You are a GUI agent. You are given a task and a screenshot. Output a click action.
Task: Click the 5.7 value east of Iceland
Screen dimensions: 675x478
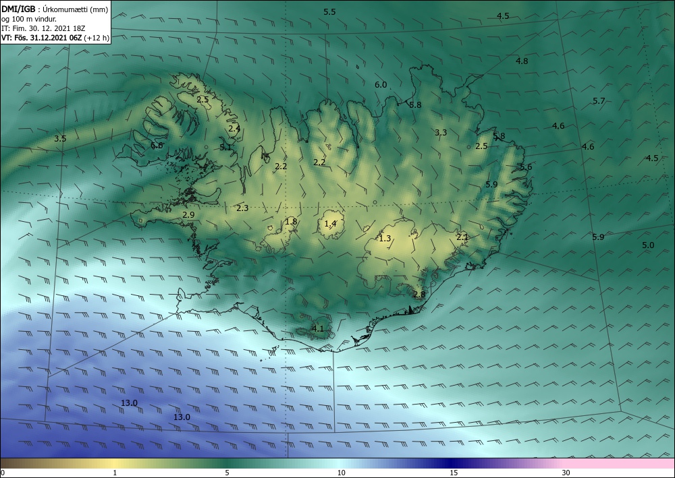pos(599,101)
